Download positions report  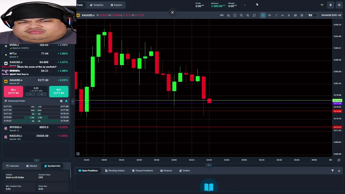(339, 171)
